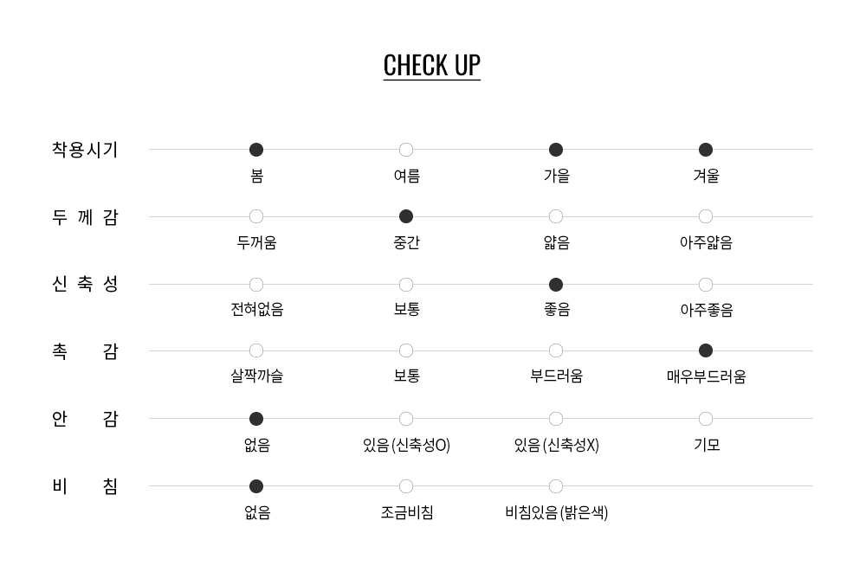Viewport: 866px width, 572px height.
Task: Click the 부드러움 texture label
Action: (x=556, y=376)
